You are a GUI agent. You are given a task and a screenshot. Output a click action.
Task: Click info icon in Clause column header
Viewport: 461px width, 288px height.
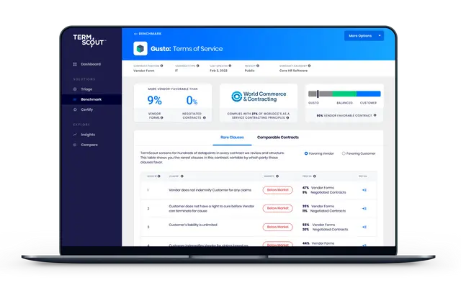[182, 176]
